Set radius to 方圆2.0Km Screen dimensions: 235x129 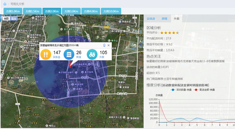[51, 11]
